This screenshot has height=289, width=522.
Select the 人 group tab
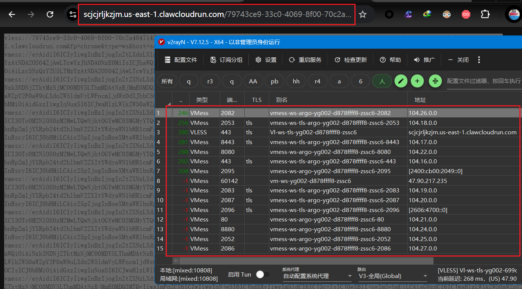point(382,81)
